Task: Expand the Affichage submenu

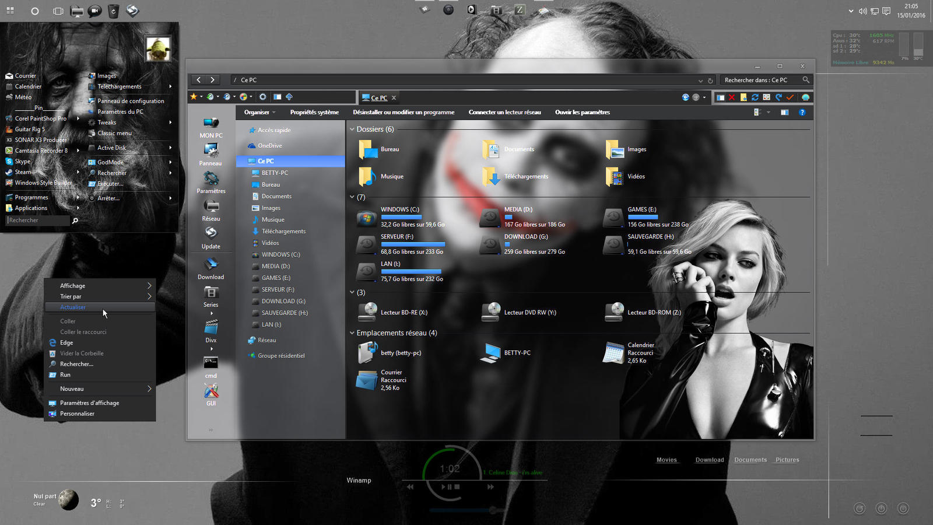Action: (100, 286)
